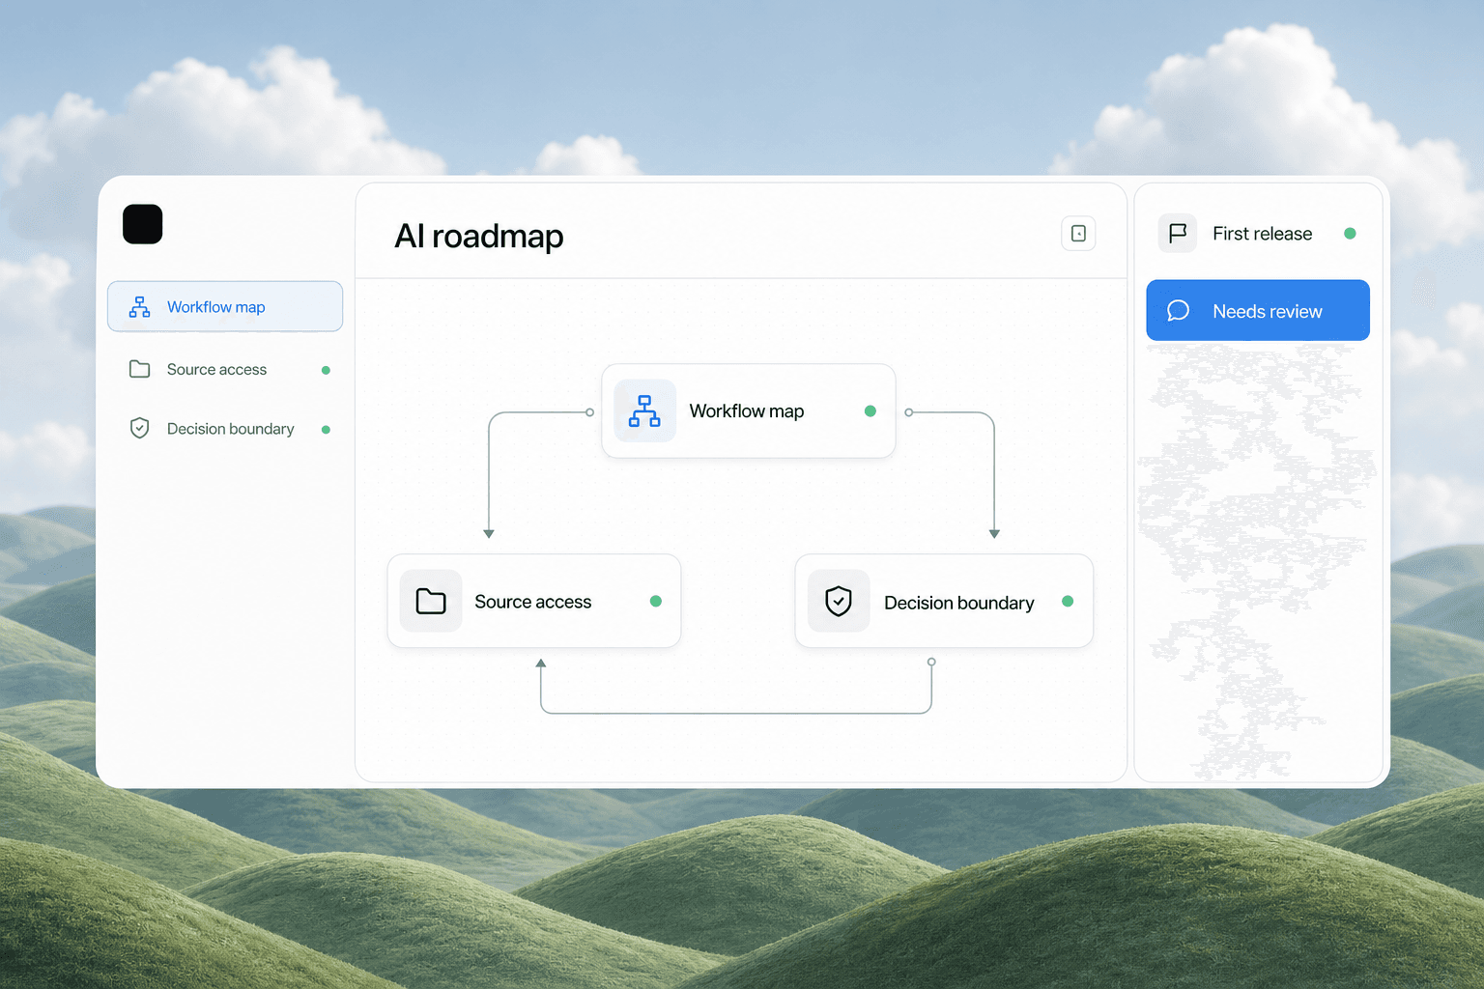The height and width of the screenshot is (989, 1484).
Task: Click the Needs review speech bubble icon
Action: (1178, 310)
